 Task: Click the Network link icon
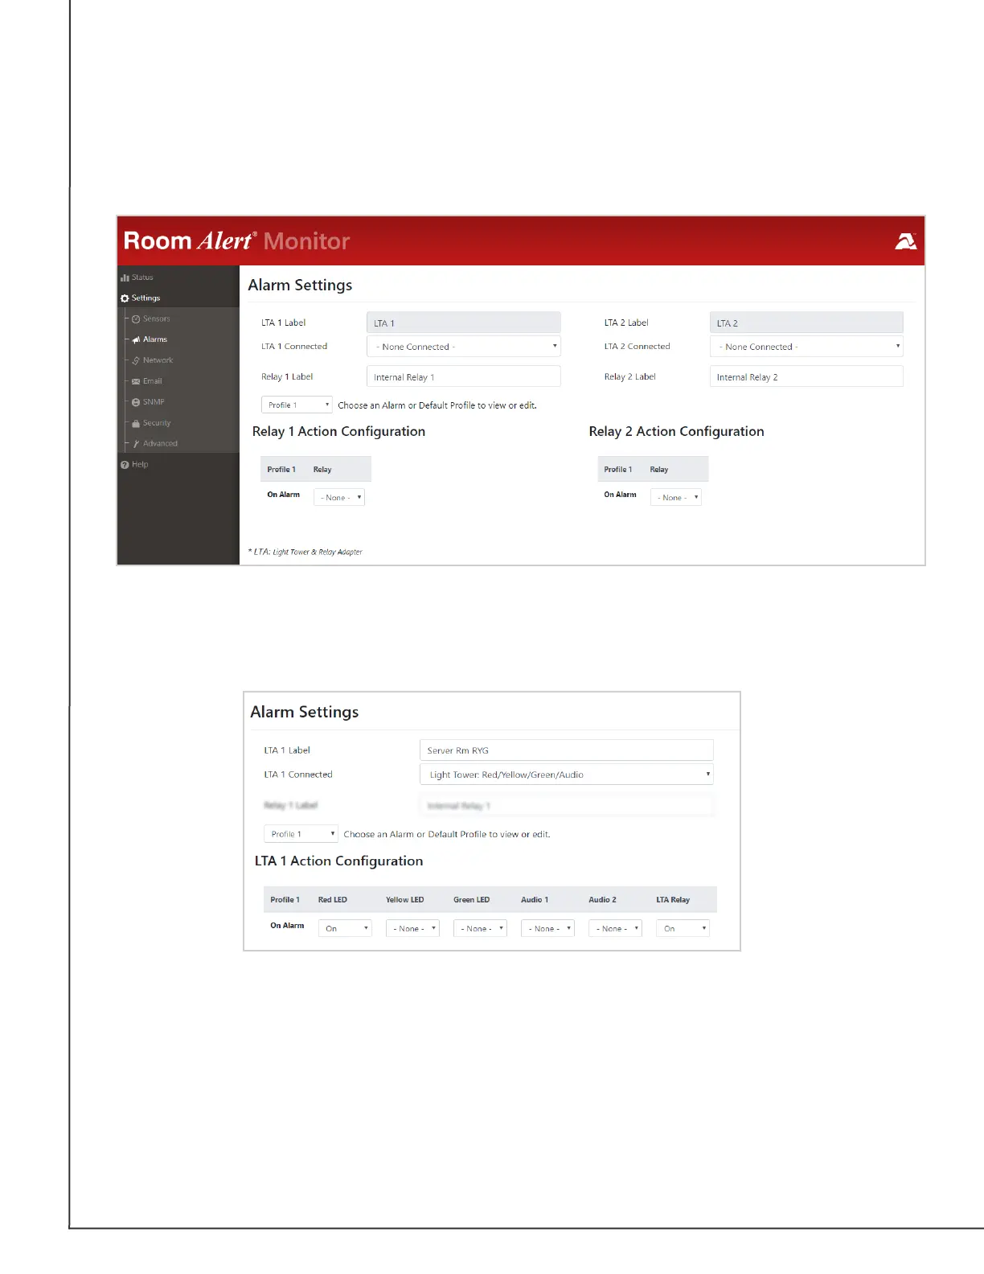tap(136, 361)
